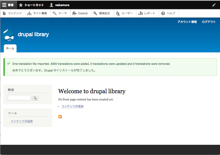Click the ツール block heading
This screenshot has width=220, height=155.
coord(12,113)
